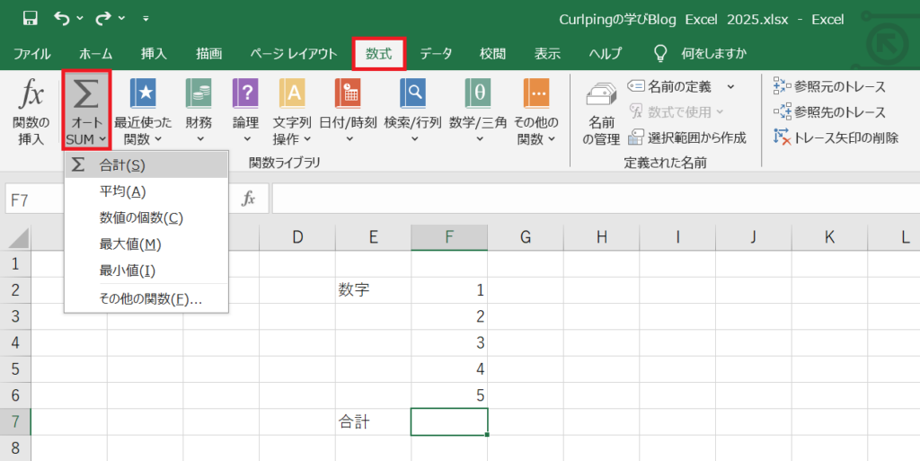The width and height of the screenshot is (920, 461).
Task: Choose 数値の個数(C) from the menu
Action: [x=146, y=217]
